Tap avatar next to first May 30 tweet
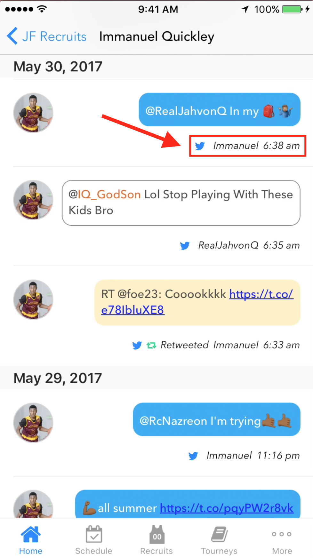This screenshot has width=313, height=558. (x=33, y=113)
